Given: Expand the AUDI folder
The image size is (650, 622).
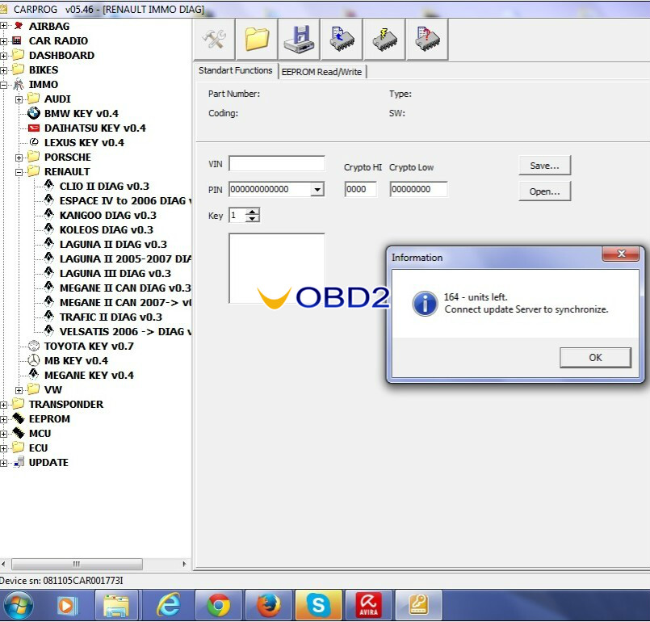Looking at the screenshot, I should [18, 99].
